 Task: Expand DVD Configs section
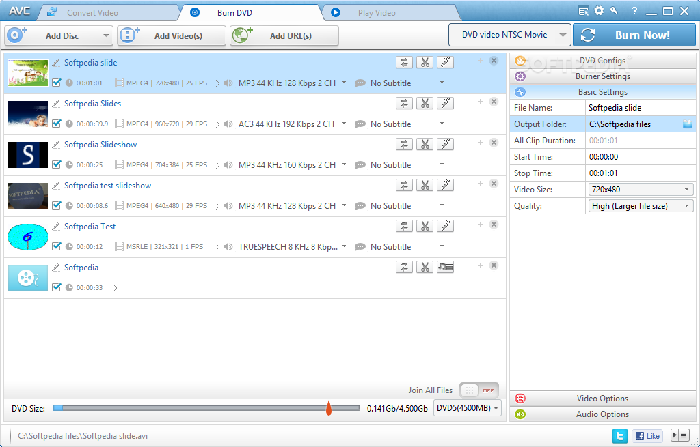(x=603, y=61)
